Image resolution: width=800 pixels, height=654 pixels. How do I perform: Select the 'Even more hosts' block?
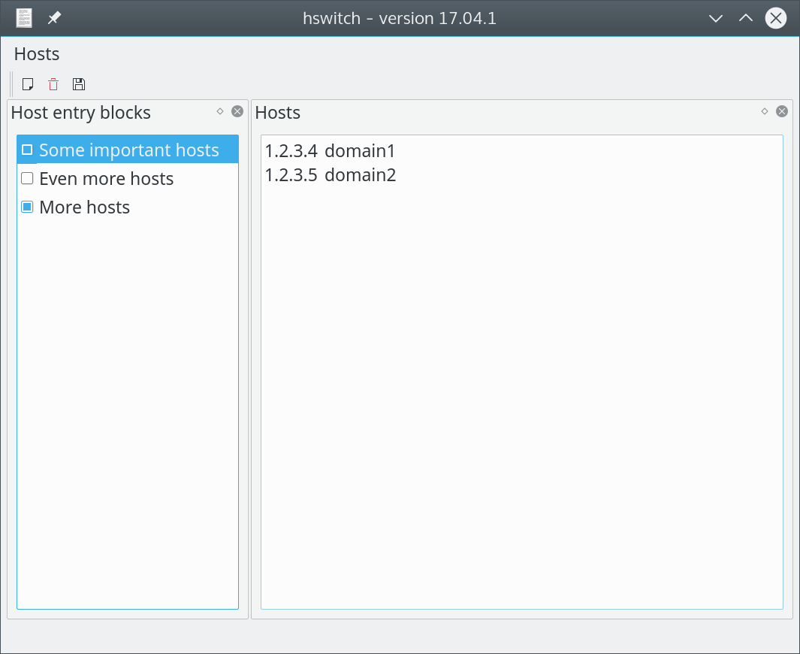105,178
